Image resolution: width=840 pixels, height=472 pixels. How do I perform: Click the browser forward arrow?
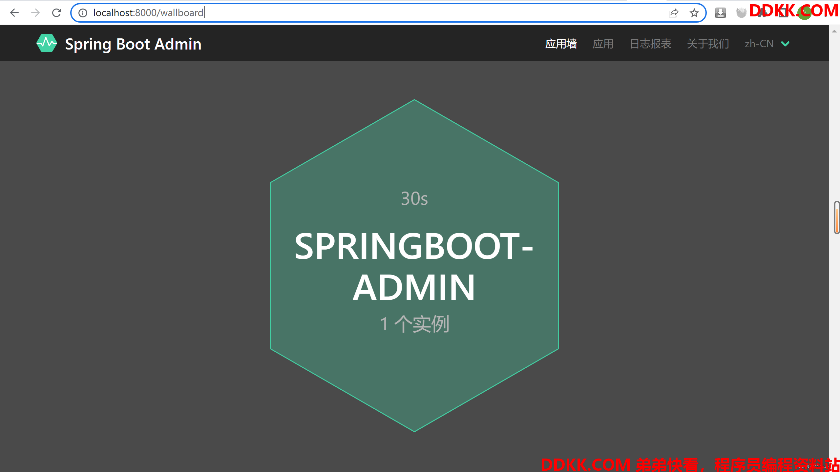tap(35, 13)
